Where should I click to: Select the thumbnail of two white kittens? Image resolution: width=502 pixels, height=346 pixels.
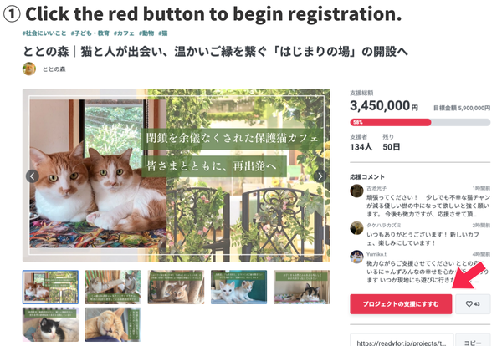[238, 287]
